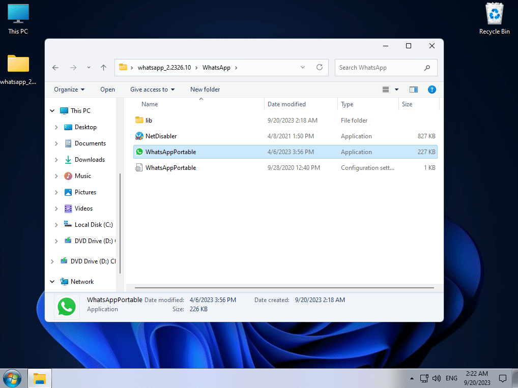Click the 4/6/2023 3:56 PM date cell in the file list

(x=291, y=152)
